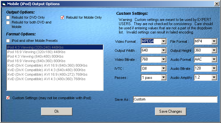The width and height of the screenshot is (221, 123).
Task: Open the Video Format dropdown arrow
Action: tap(163, 41)
